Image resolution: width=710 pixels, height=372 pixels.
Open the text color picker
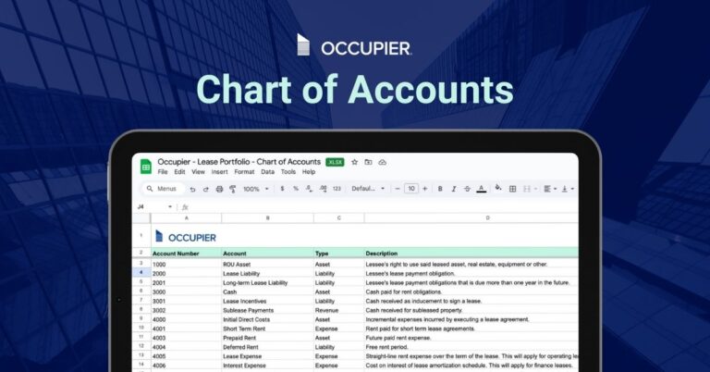(x=482, y=189)
